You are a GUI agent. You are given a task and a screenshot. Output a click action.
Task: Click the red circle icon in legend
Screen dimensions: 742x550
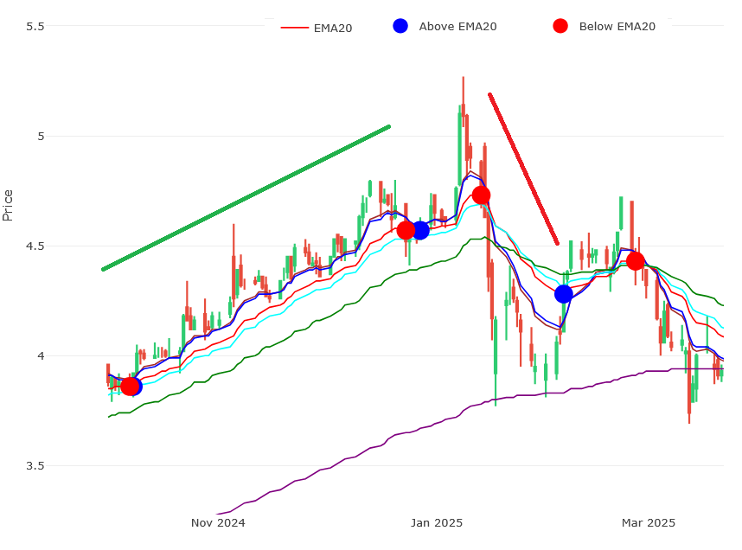(560, 26)
